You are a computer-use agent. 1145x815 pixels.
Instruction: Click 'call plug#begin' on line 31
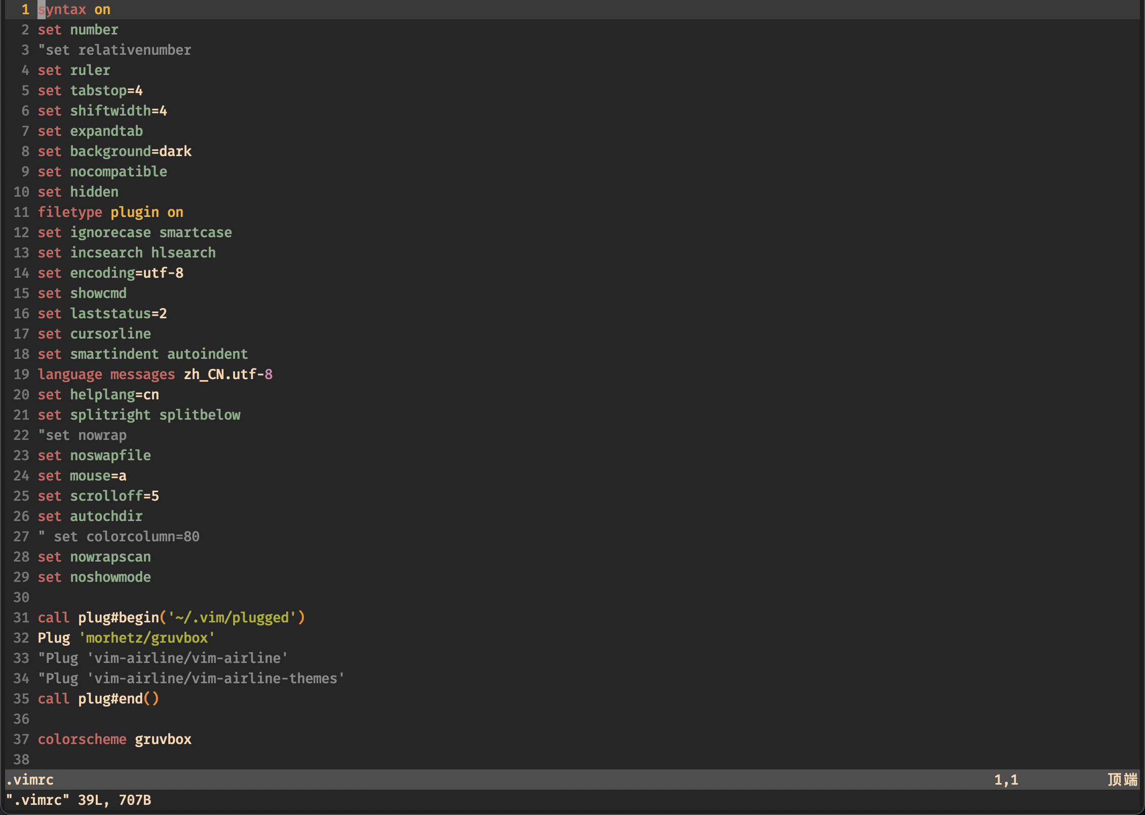(x=98, y=618)
